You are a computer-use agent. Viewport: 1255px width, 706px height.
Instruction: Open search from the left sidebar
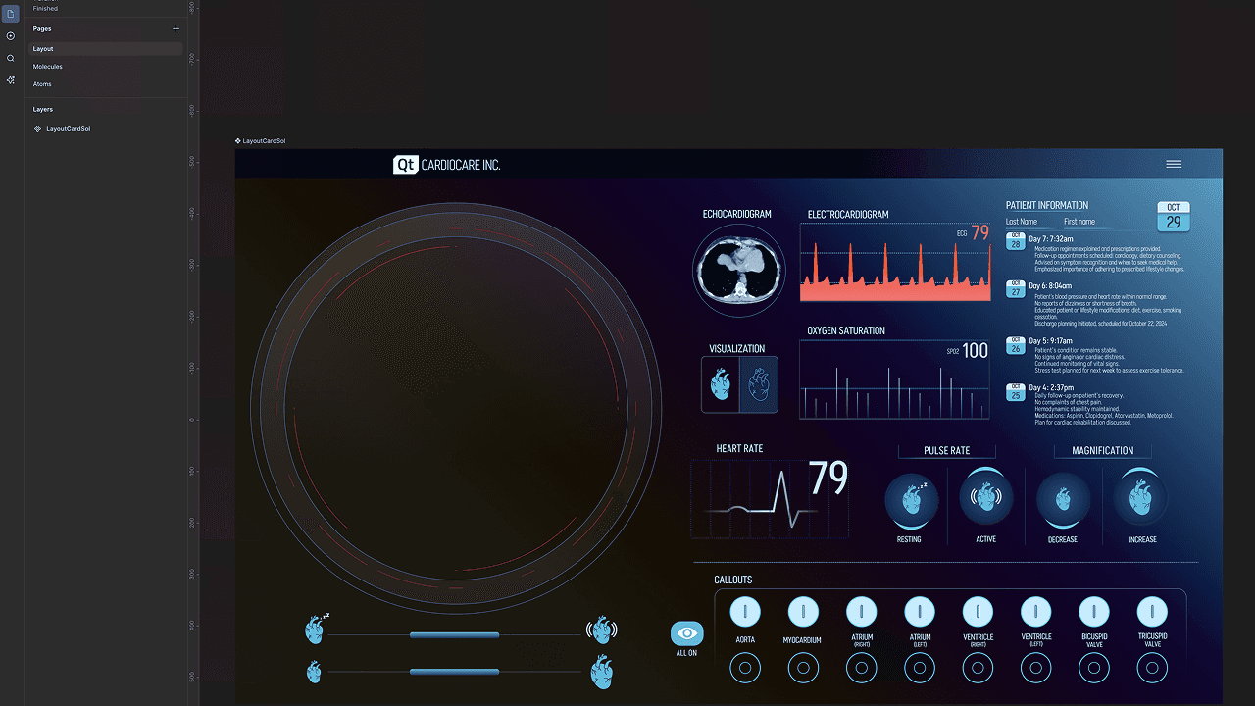click(x=10, y=58)
